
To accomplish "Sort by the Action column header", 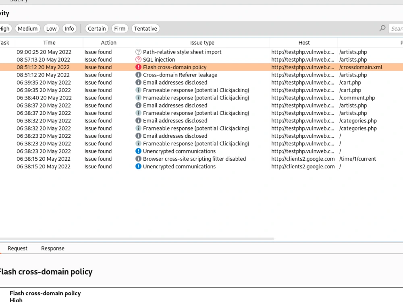I will (x=108, y=43).
